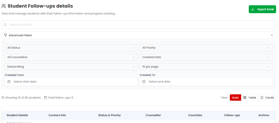Collapse the Advanced Filters section
279x123 pixels.
coord(272,35)
